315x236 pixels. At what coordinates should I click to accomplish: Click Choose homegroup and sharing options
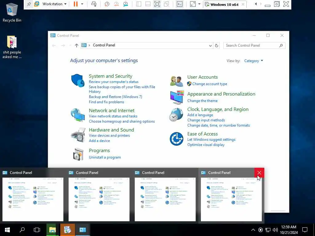[122, 121]
